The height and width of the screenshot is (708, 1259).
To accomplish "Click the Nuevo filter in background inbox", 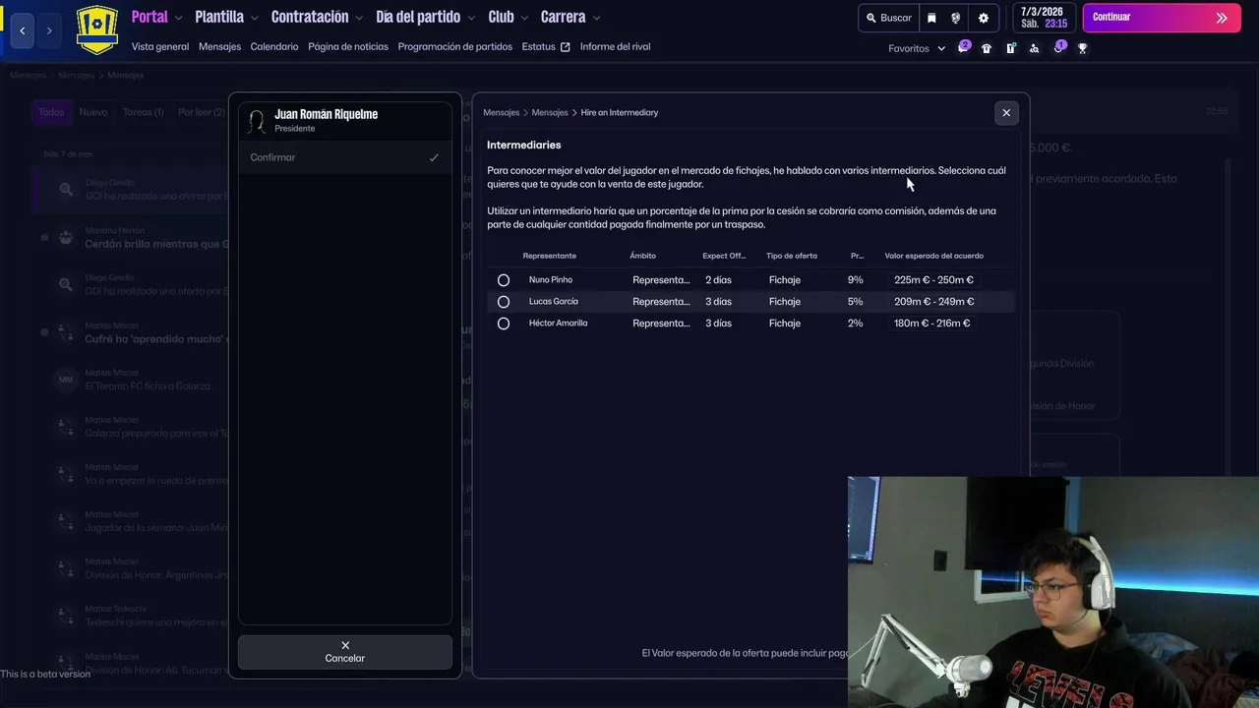I will 93,112.
